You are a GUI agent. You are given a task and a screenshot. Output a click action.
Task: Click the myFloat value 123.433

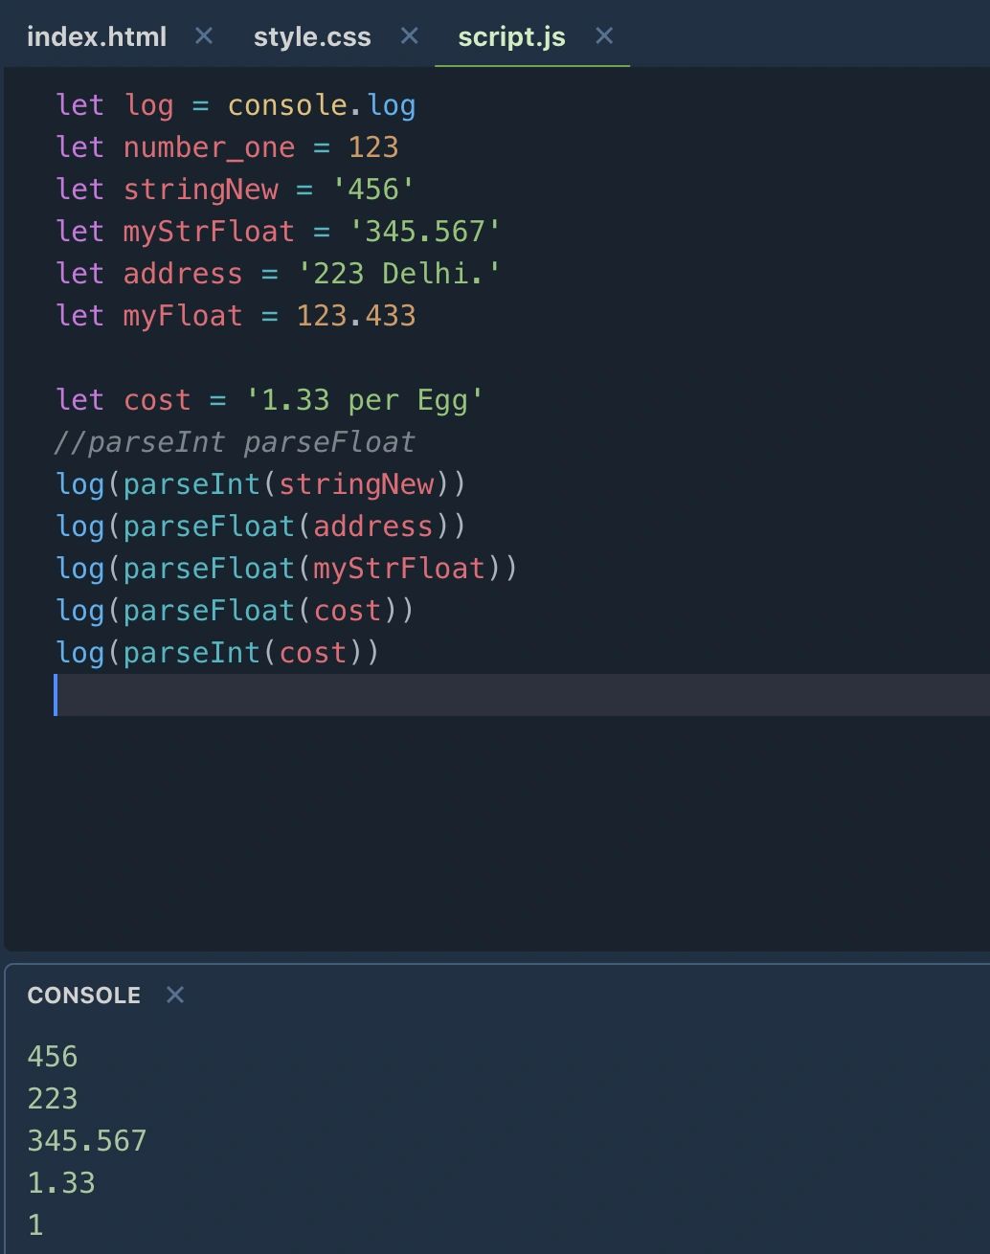[355, 315]
